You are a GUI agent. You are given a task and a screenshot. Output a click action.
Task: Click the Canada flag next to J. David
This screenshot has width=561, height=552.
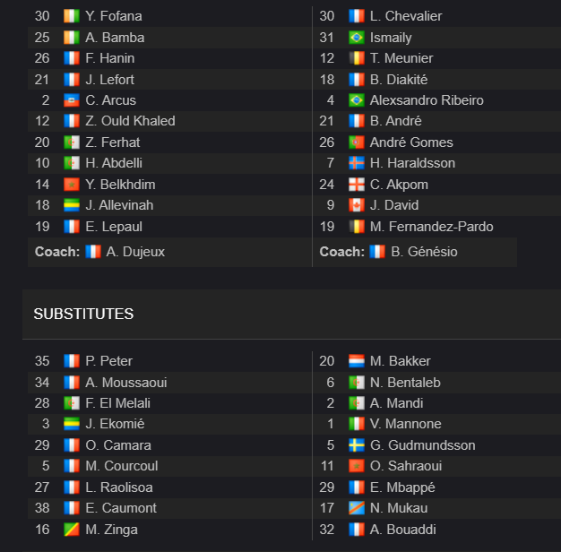357,205
